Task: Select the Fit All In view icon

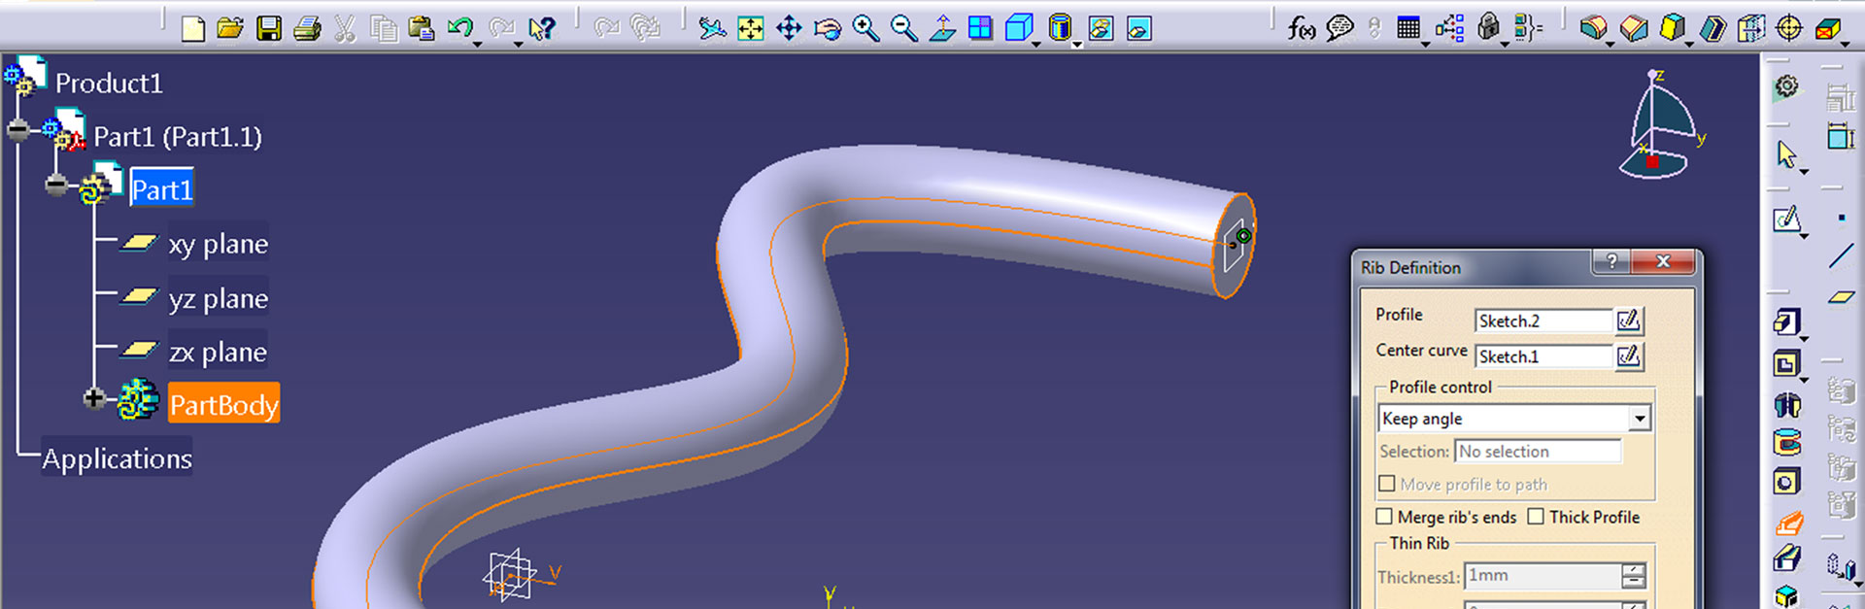Action: pos(750,29)
